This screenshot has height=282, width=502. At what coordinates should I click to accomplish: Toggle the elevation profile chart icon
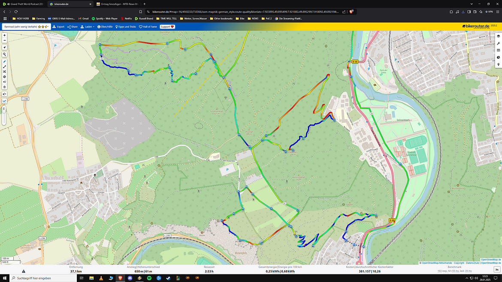pos(4,101)
